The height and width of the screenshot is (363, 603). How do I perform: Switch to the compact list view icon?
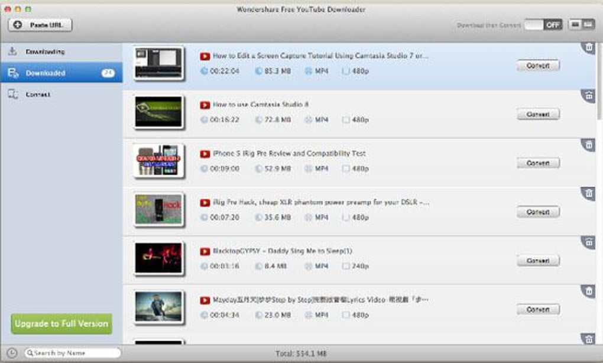coord(588,25)
